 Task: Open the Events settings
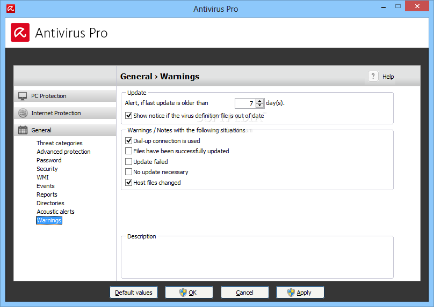point(46,186)
